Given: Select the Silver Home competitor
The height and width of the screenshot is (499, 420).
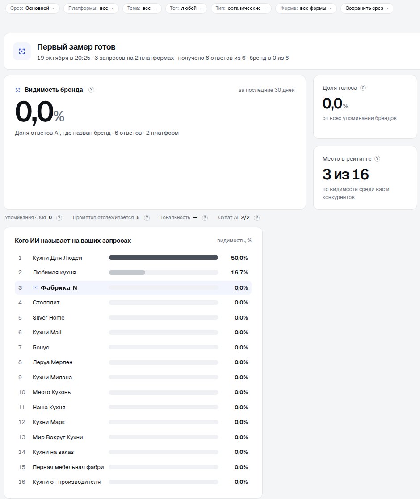Looking at the screenshot, I should [x=133, y=318].
